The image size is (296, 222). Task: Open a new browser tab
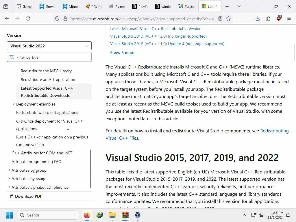tap(227, 6)
